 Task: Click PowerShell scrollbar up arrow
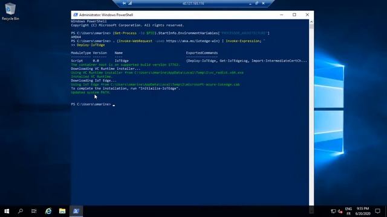[311, 22]
